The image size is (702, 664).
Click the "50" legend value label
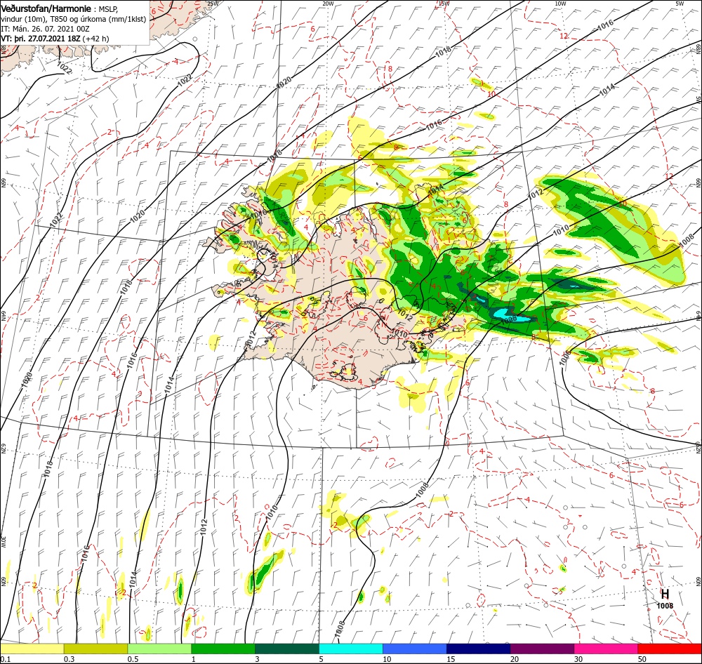pyautogui.click(x=642, y=659)
